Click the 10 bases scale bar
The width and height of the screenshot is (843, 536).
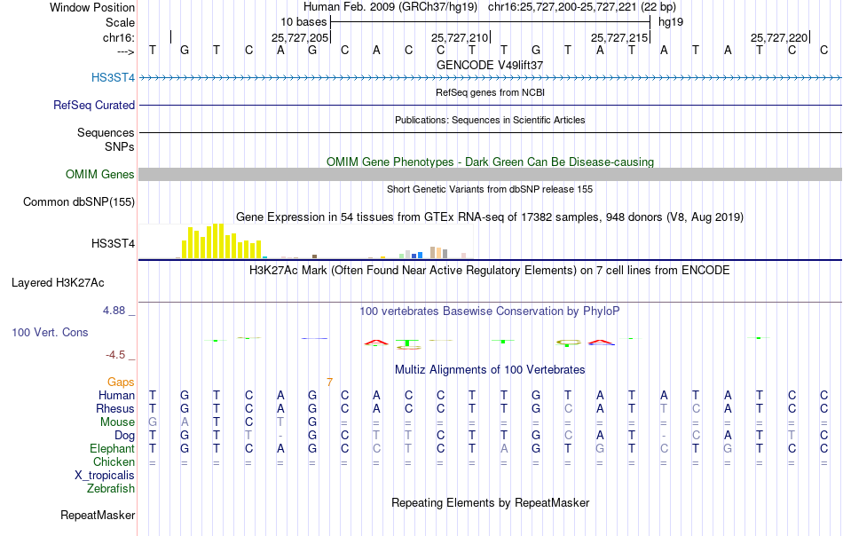pyautogui.click(x=491, y=22)
